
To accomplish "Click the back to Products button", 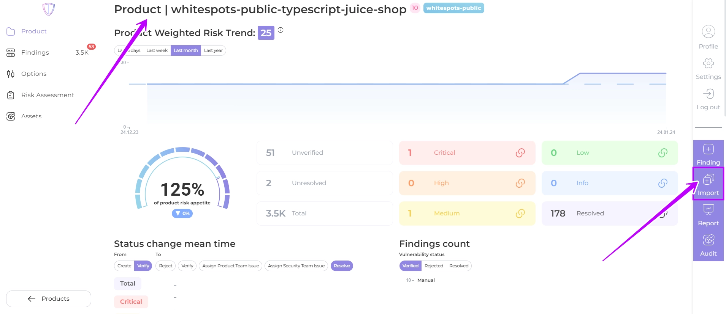I will coord(49,299).
